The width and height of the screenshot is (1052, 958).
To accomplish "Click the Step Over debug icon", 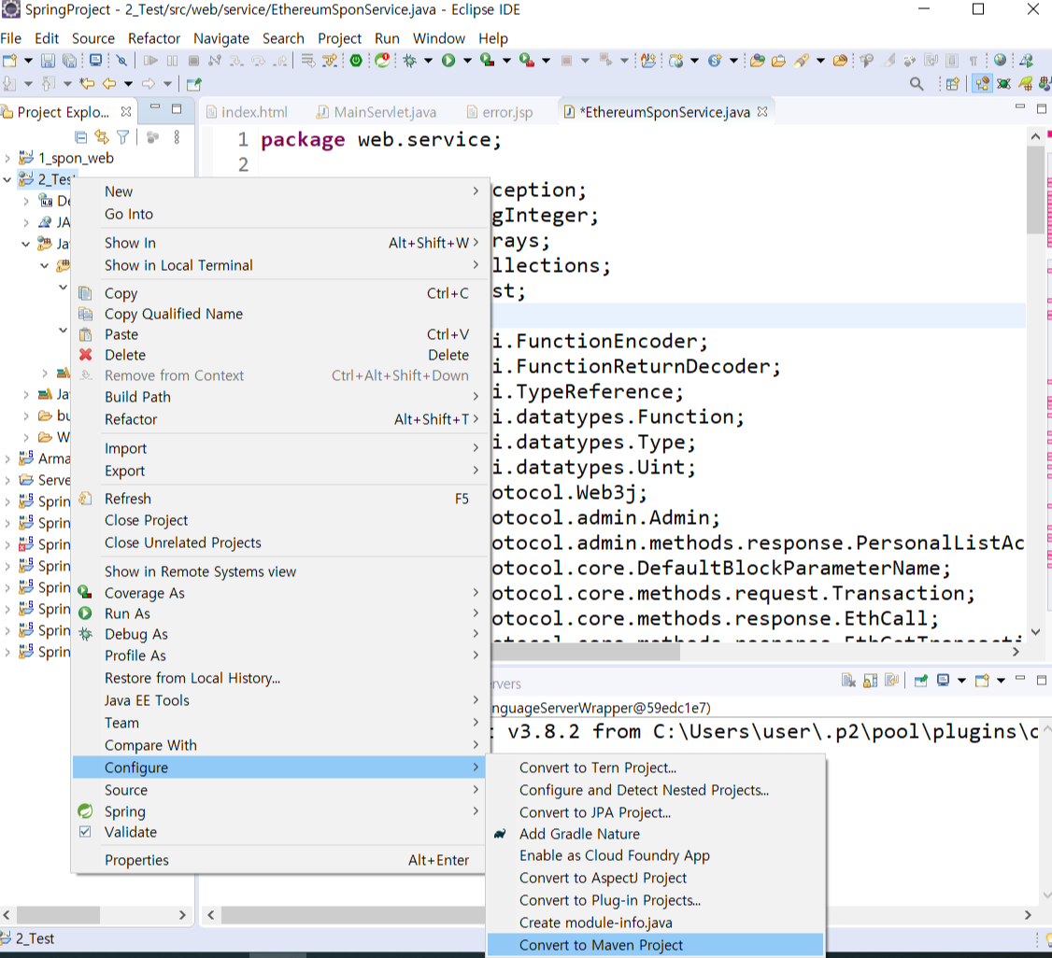I will pos(258,61).
